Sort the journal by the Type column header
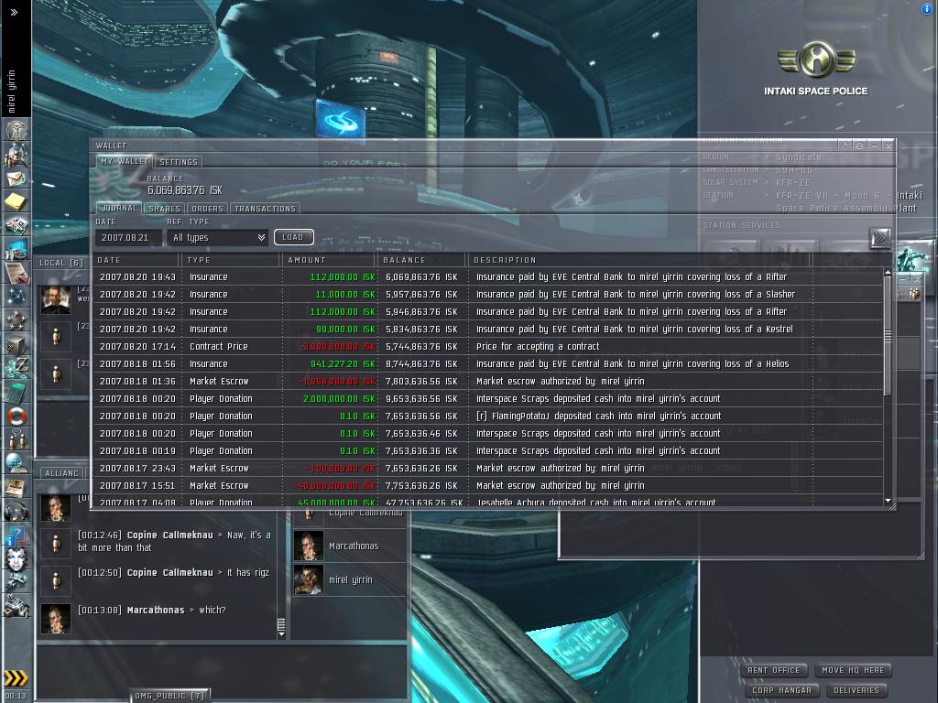 (x=231, y=260)
